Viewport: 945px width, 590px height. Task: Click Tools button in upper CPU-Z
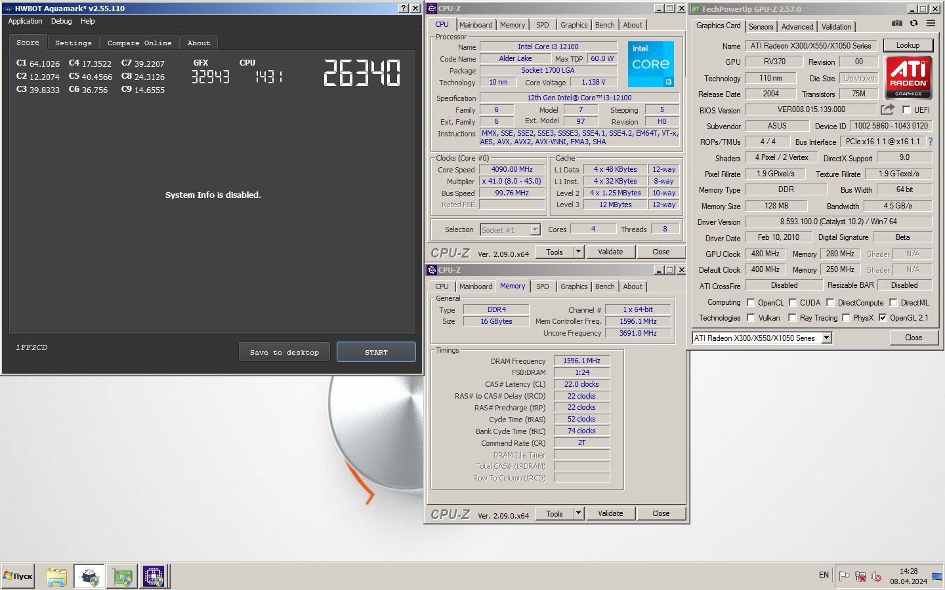point(555,252)
